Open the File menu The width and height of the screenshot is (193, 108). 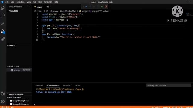pyautogui.click(x=7, y=2)
